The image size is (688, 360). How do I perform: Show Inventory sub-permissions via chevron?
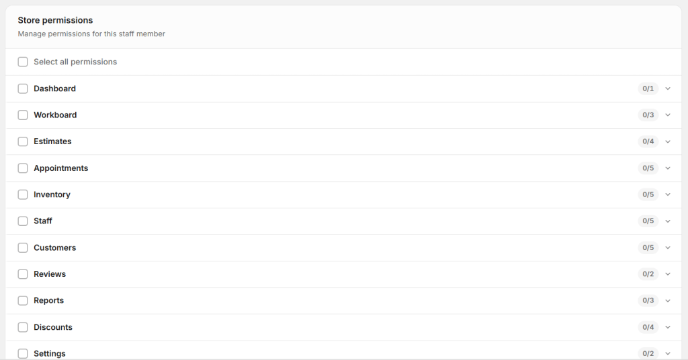click(668, 194)
